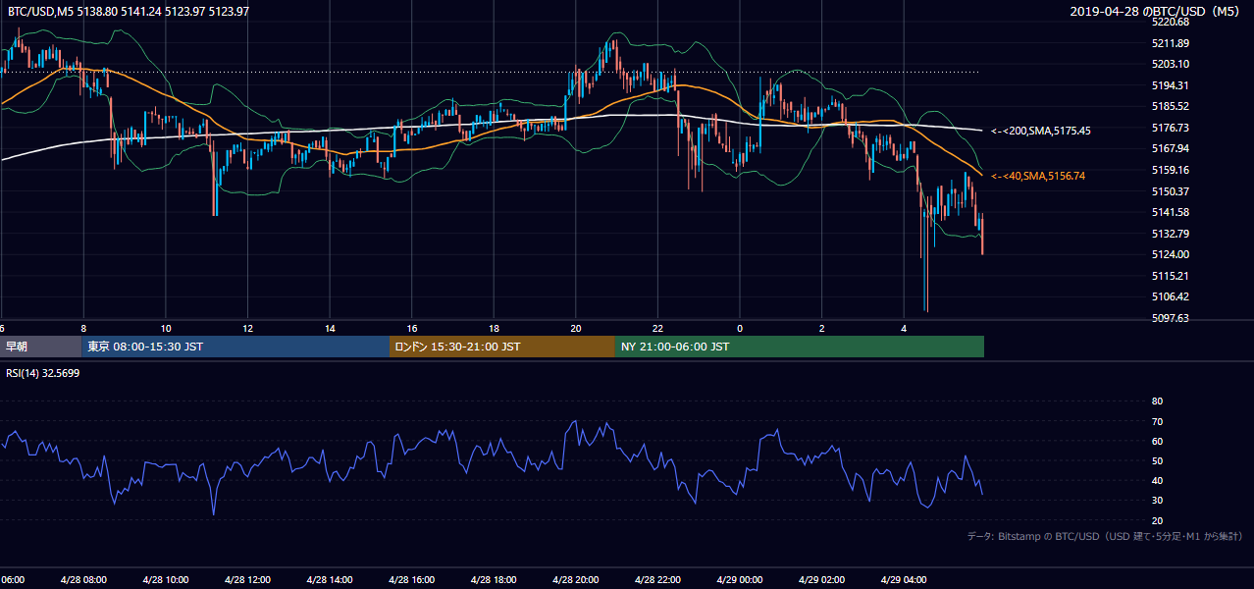Click price axis label 5097.63
1254x589 pixels.
click(x=1171, y=318)
